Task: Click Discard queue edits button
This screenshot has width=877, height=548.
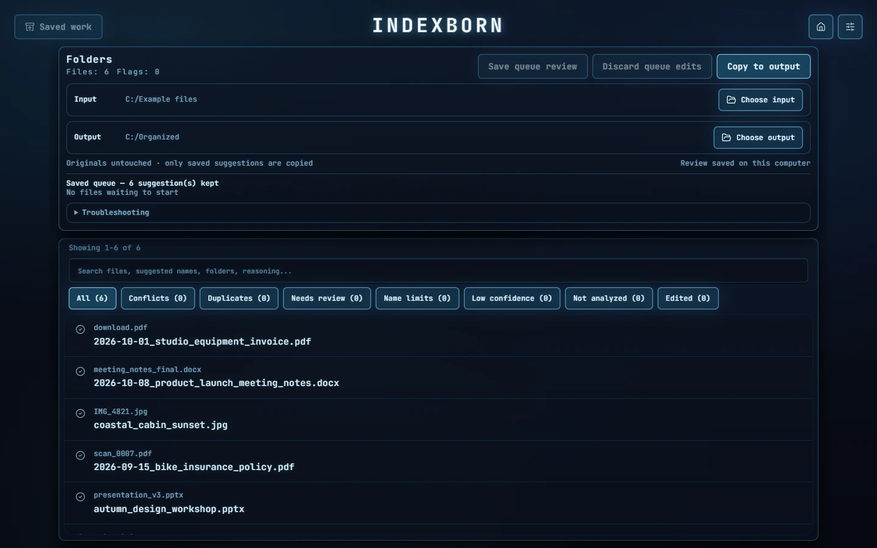Action: tap(652, 66)
